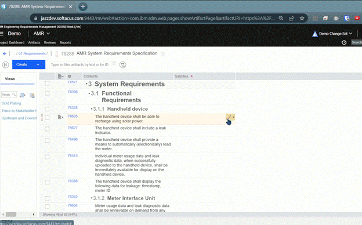The width and height of the screenshot is (362, 225).
Task: Check the box for artifact 78388
Action: point(47,182)
